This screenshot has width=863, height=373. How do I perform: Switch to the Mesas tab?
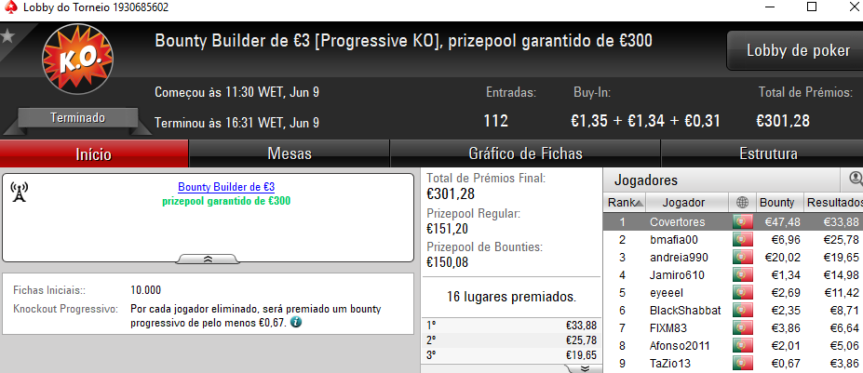click(290, 153)
